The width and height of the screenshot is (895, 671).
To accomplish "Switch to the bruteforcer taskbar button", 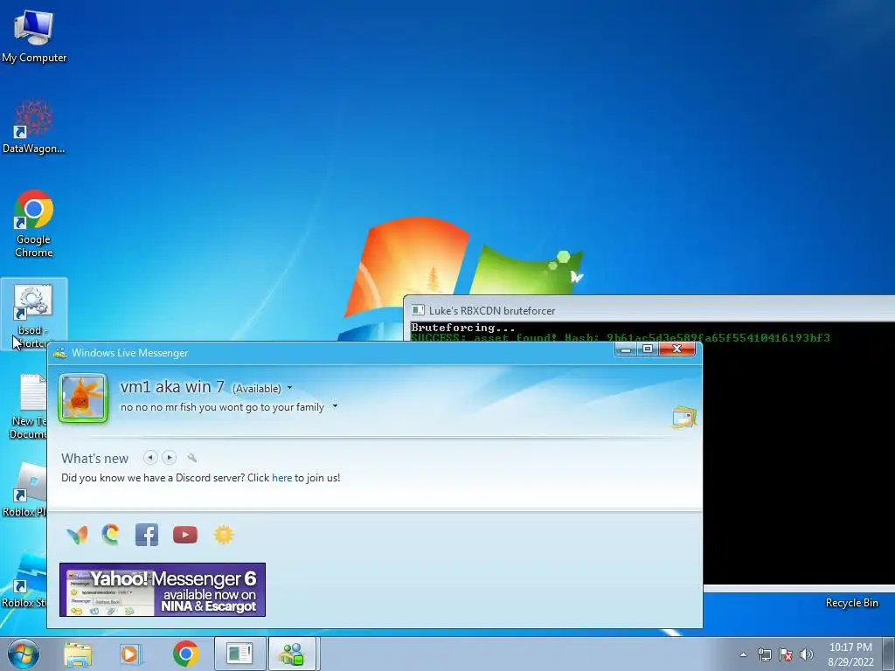I will [x=239, y=654].
